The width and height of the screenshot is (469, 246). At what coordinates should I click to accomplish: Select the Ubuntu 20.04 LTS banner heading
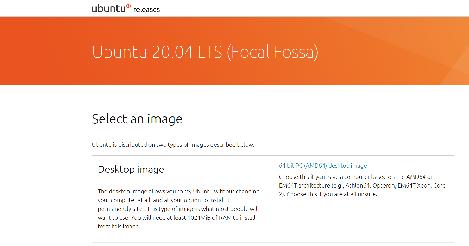click(x=206, y=53)
